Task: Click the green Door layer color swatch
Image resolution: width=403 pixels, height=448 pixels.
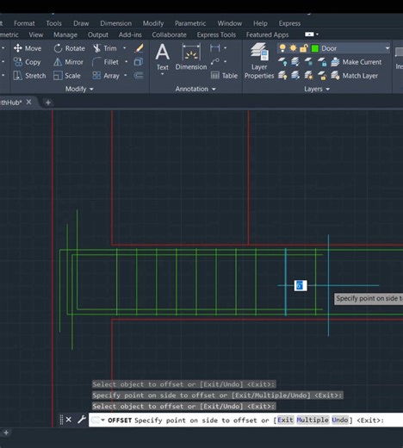Action: point(315,48)
